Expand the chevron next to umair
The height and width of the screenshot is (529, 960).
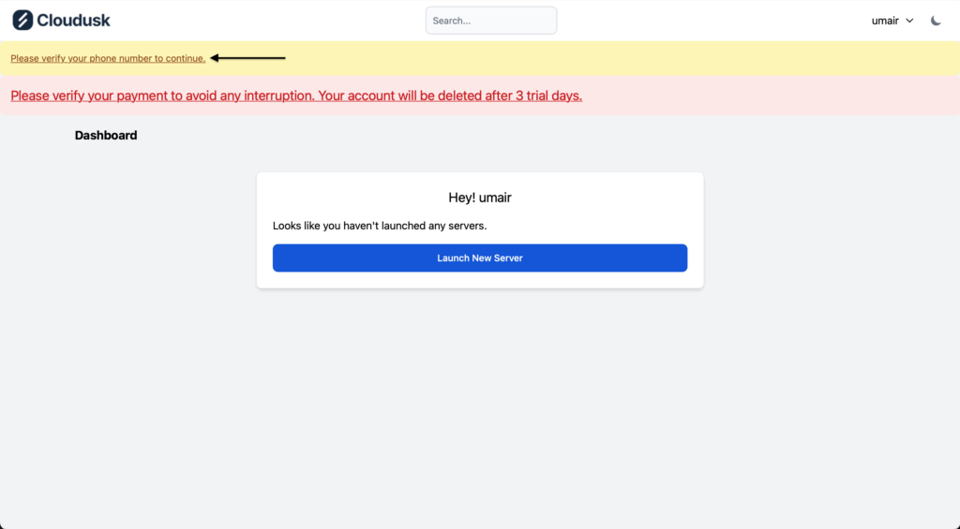(x=909, y=21)
